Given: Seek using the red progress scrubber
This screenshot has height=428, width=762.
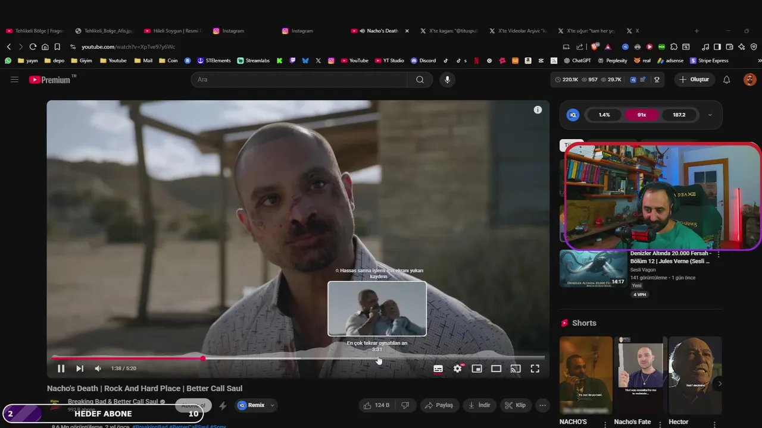Looking at the screenshot, I should tap(203, 358).
